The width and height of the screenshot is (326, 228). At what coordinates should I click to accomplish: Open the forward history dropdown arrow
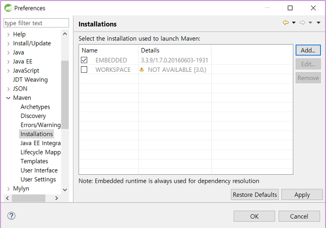click(x=311, y=22)
